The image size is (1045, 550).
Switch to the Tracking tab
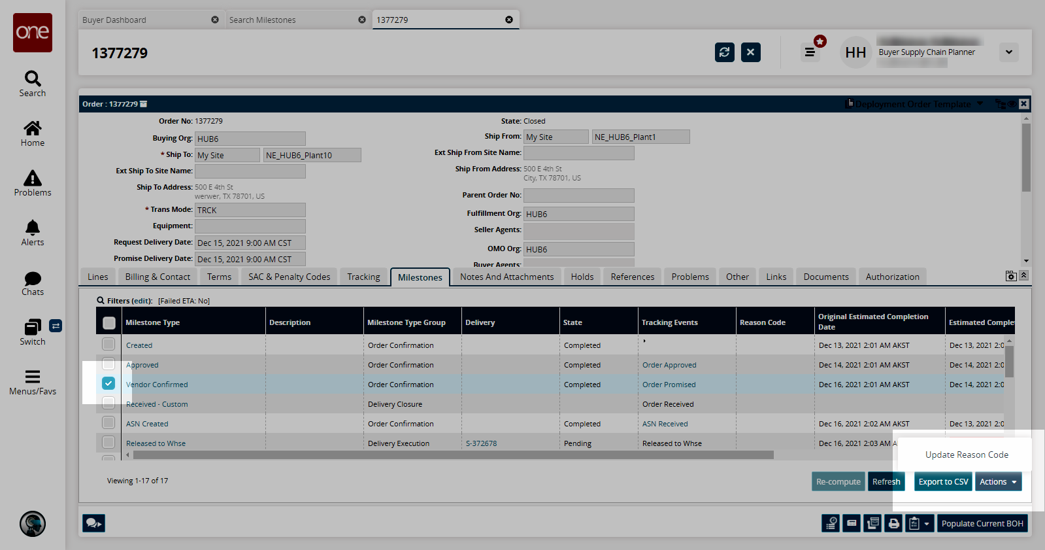[x=363, y=277]
